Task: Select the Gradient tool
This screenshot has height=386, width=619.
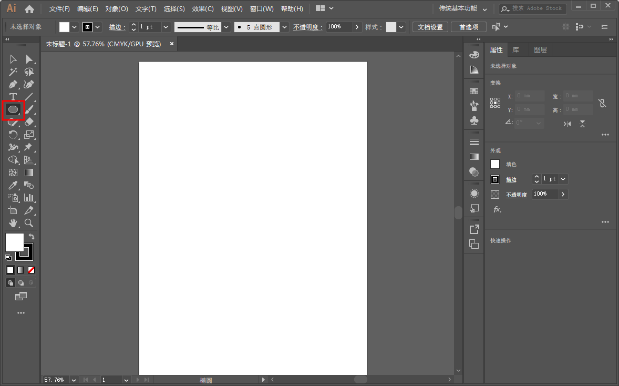Action: click(29, 172)
